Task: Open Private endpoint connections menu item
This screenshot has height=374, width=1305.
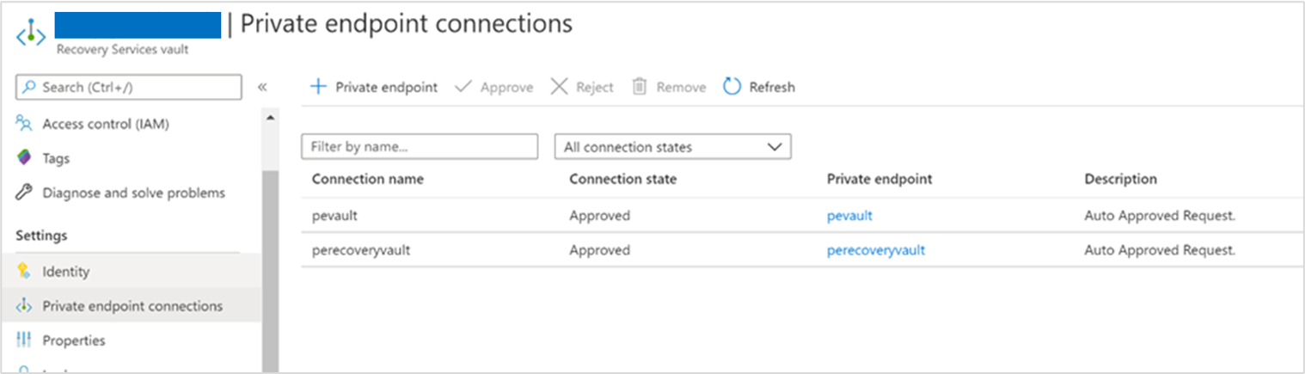Action: coord(132,306)
